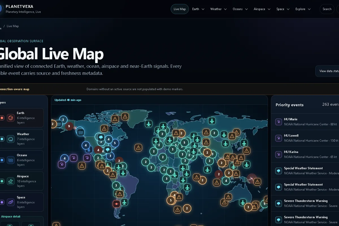Toggle the Weather layer switch
The image size is (339, 226).
click(2, 139)
